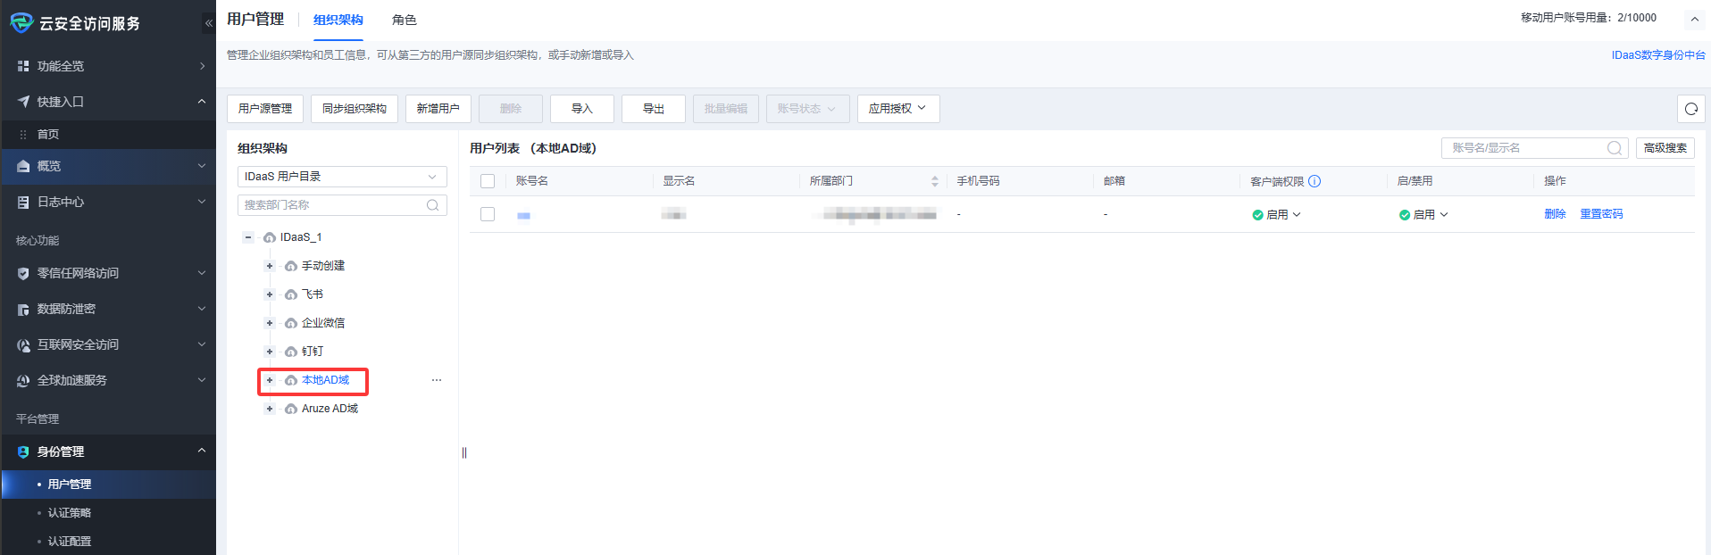Collapse the left sidebar with double-arrow icon
The image size is (1711, 555).
click(208, 23)
